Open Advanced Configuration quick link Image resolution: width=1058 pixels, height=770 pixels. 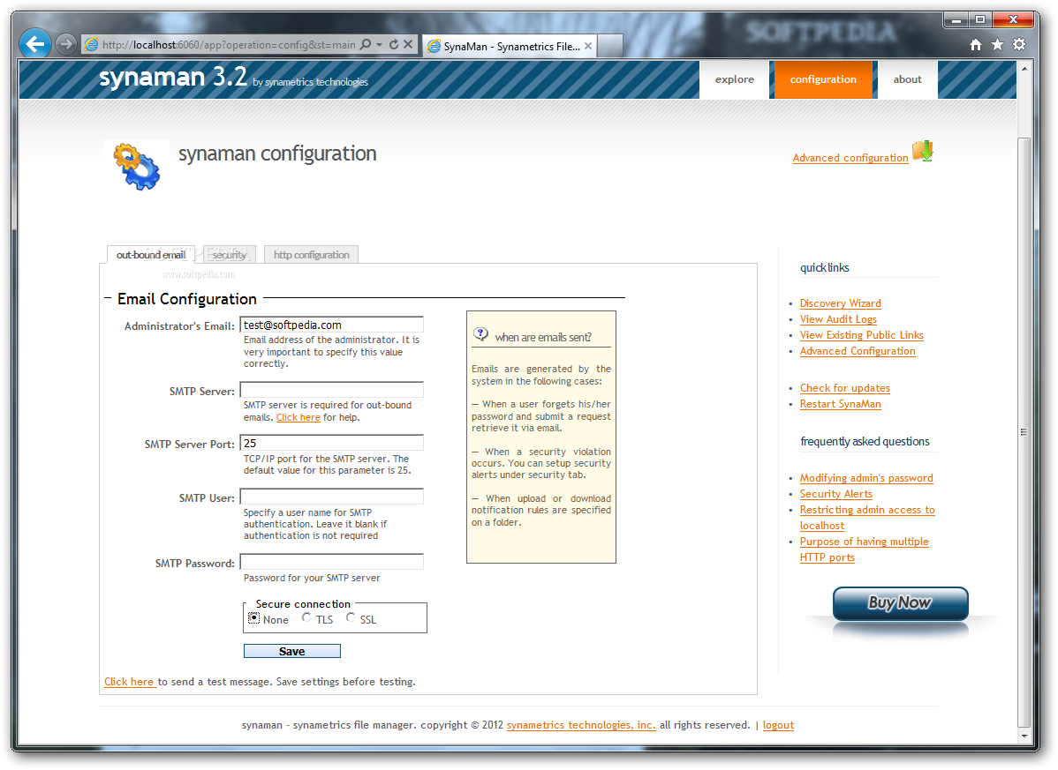[858, 351]
